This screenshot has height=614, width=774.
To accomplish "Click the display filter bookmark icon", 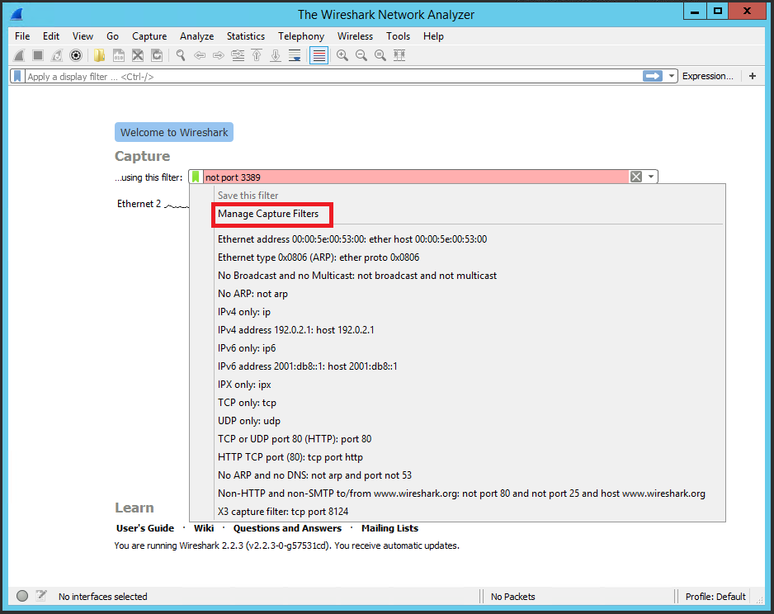I will pyautogui.click(x=17, y=76).
